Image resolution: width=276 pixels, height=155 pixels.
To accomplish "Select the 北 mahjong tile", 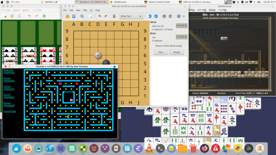I will pos(224,131).
